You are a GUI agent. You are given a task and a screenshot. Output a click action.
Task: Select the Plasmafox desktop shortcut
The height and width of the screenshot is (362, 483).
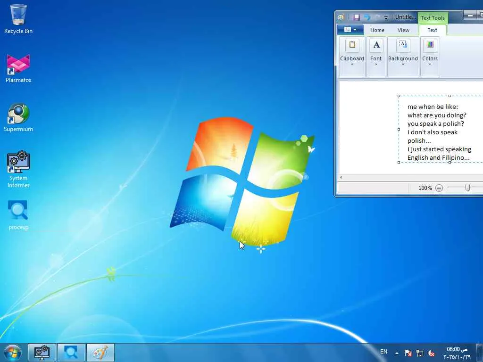[18, 68]
